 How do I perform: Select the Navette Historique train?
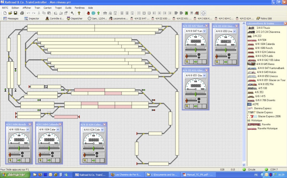[268, 128]
